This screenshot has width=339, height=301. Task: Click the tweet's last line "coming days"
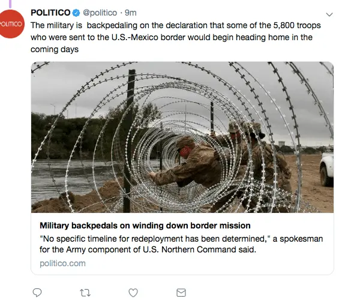click(55, 50)
